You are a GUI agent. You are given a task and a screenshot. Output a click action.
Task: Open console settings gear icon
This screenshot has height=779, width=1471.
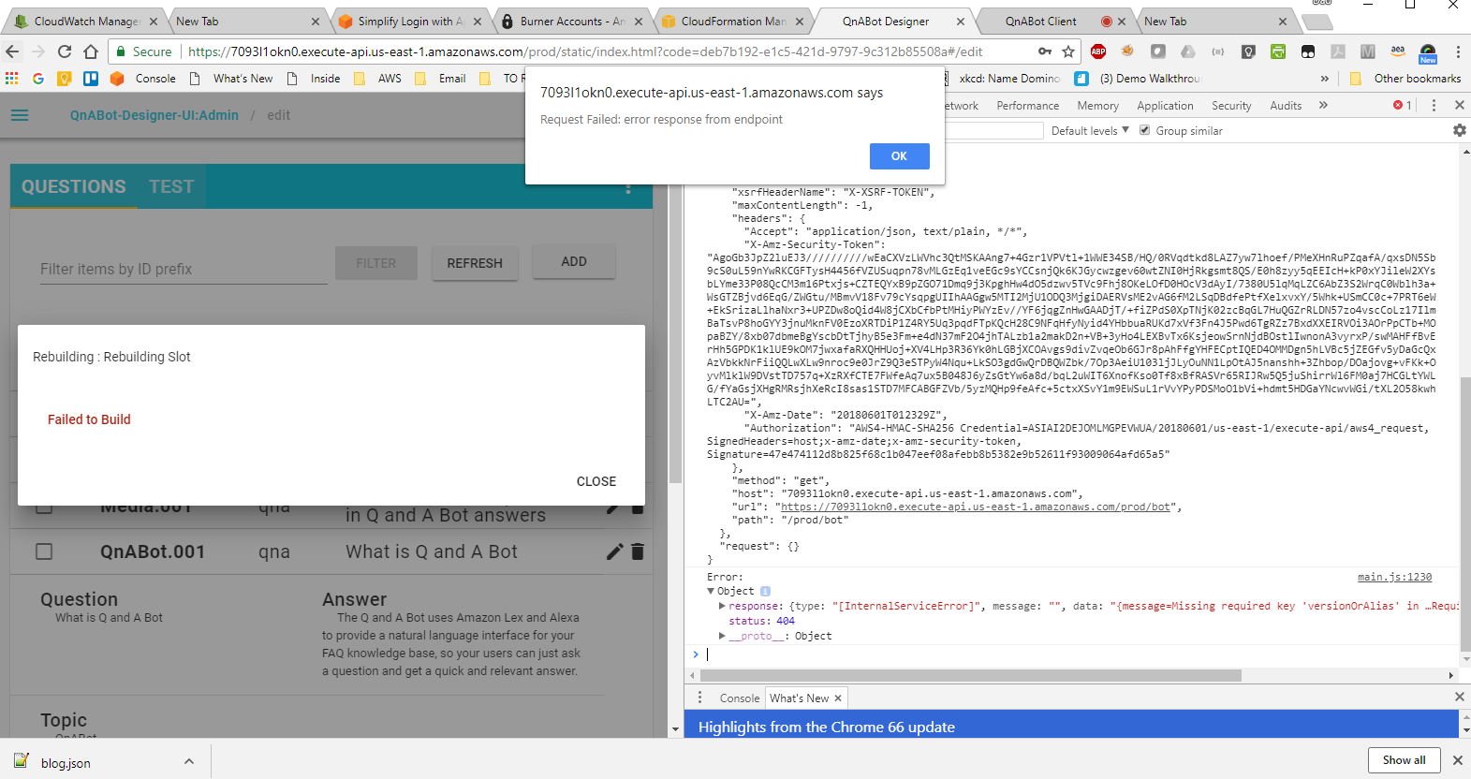tap(1459, 131)
